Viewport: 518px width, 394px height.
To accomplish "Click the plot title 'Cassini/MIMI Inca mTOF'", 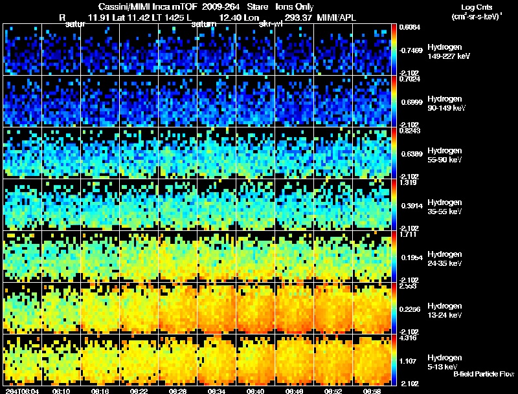I will pos(148,6).
